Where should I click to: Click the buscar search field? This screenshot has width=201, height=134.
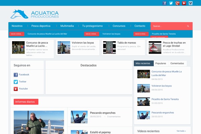point(169,26)
